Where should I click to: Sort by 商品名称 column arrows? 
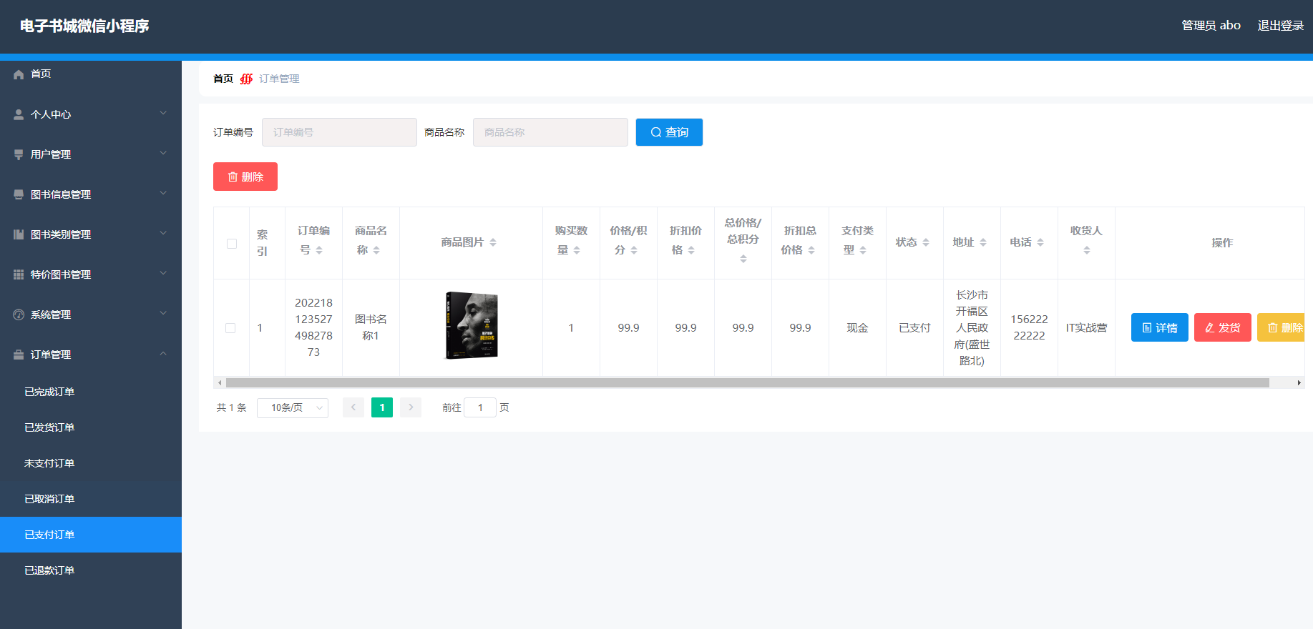coord(376,250)
